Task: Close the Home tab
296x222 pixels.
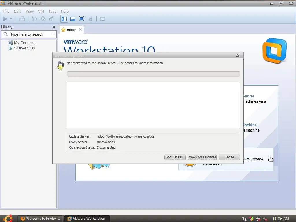Action: 80,30
